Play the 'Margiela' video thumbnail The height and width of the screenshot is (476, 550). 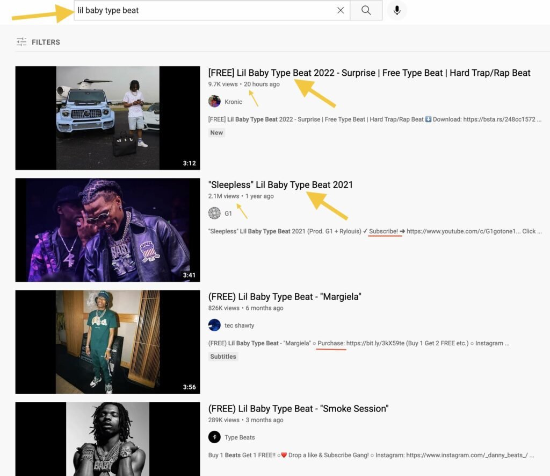(x=107, y=342)
